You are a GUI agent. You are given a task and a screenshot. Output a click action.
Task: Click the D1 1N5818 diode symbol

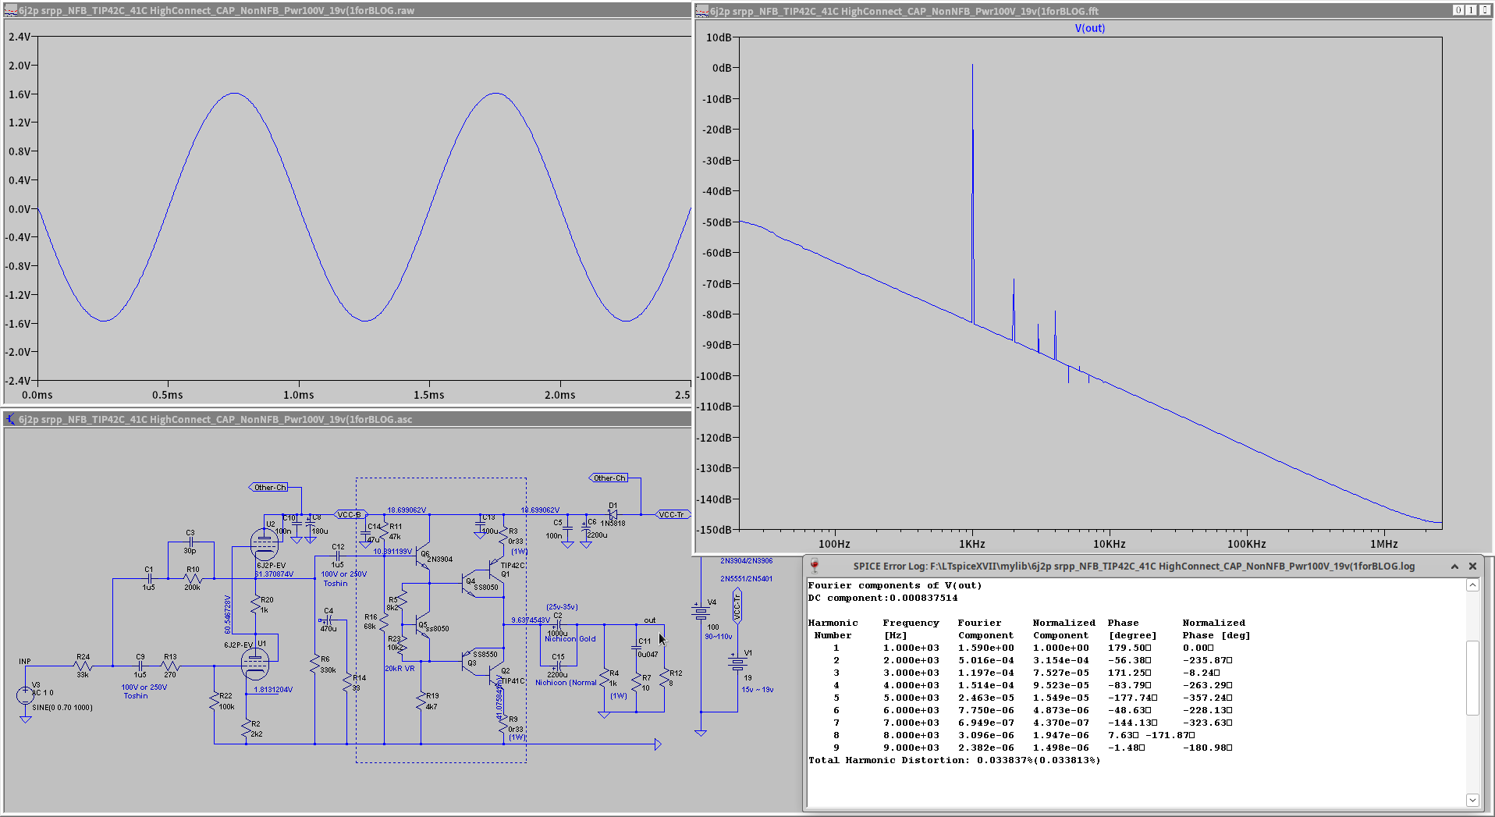(x=613, y=514)
